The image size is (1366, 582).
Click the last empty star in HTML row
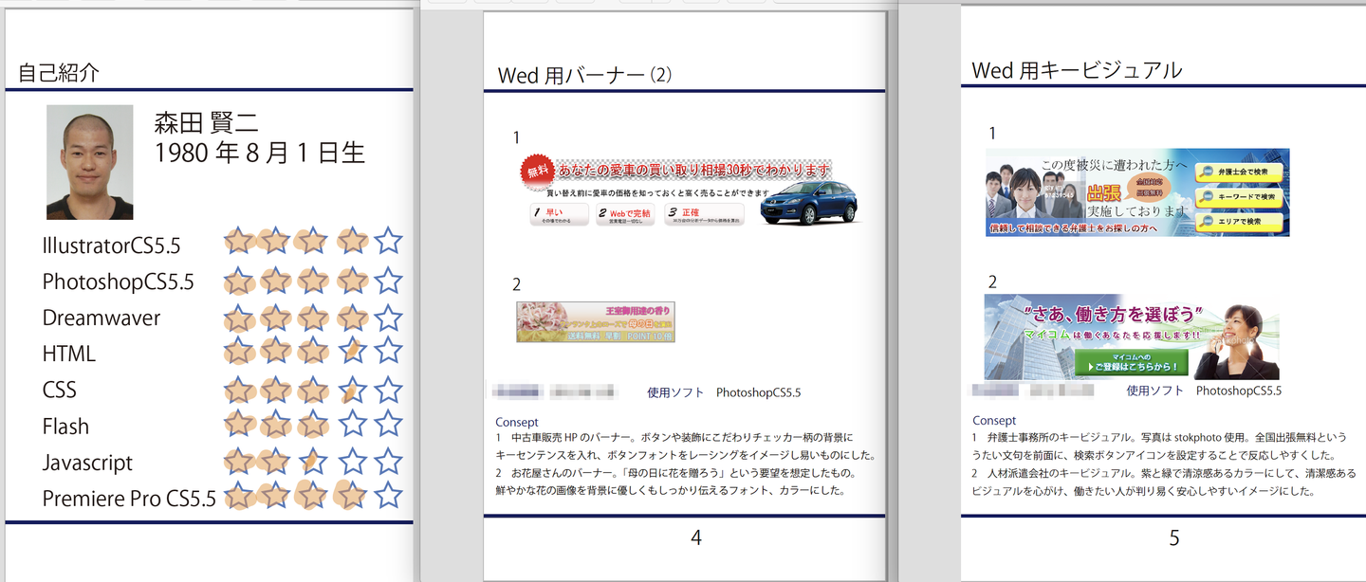pyautogui.click(x=388, y=351)
